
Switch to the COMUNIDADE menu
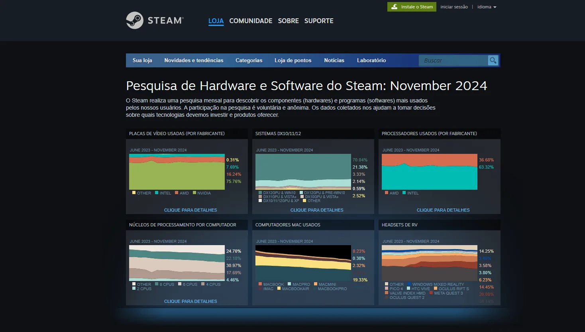(x=251, y=21)
